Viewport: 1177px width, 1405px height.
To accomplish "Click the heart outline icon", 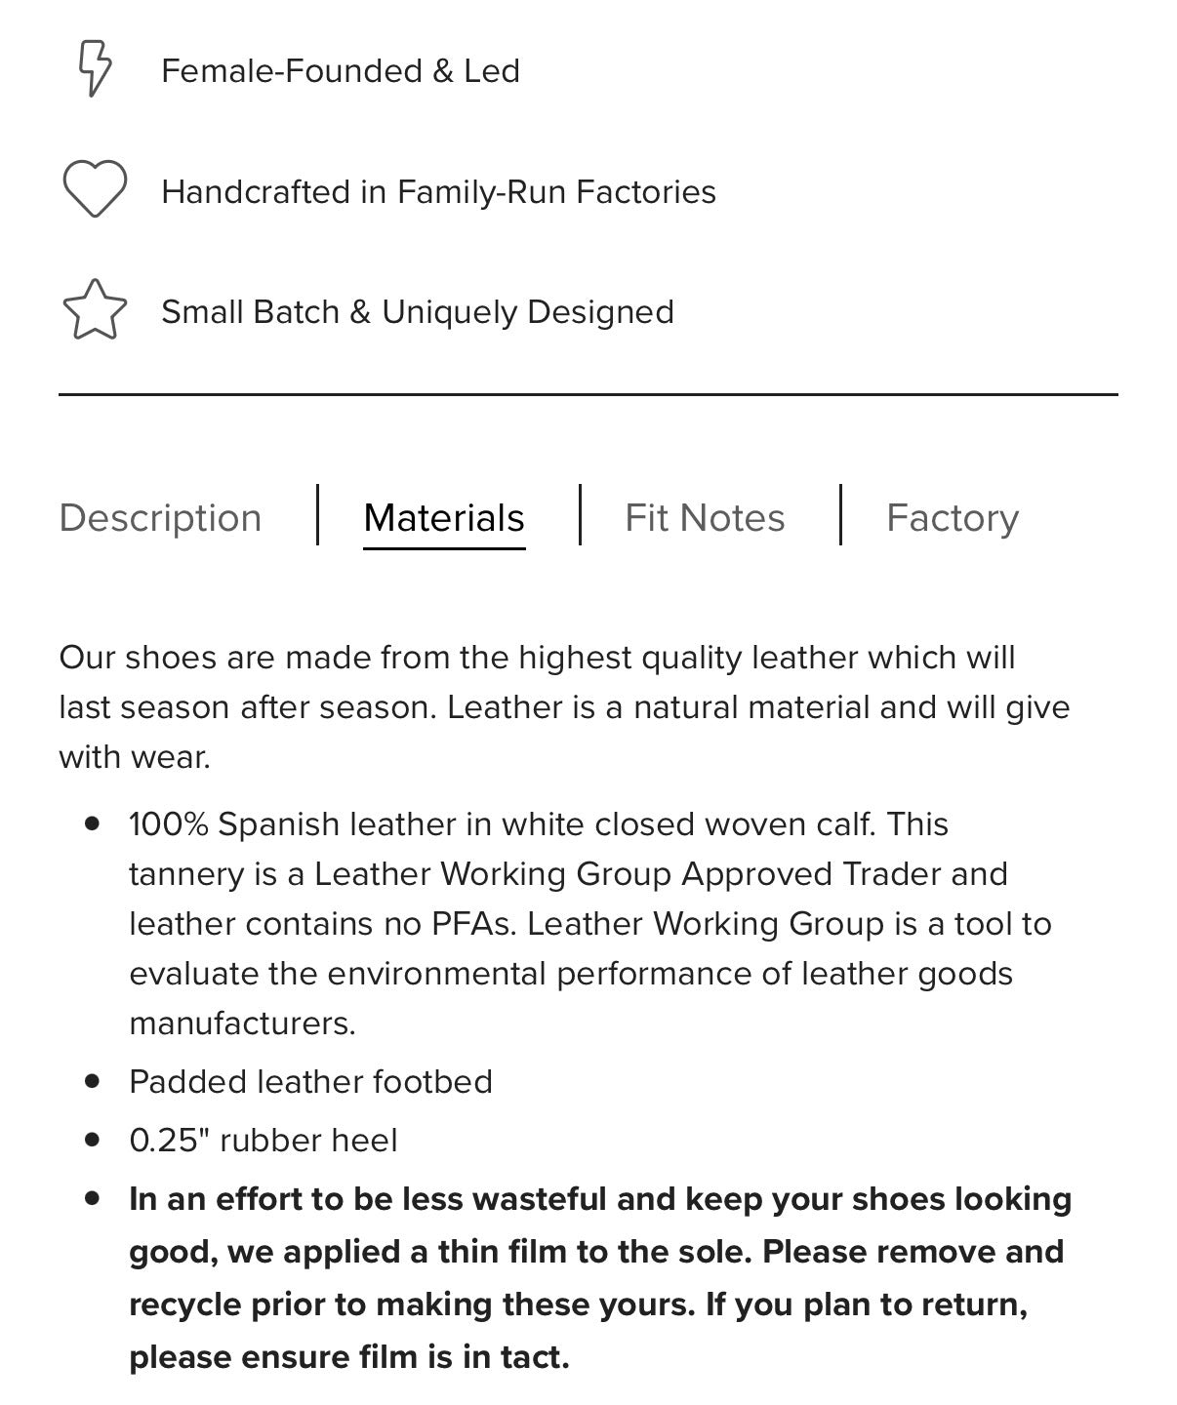I will 95,189.
